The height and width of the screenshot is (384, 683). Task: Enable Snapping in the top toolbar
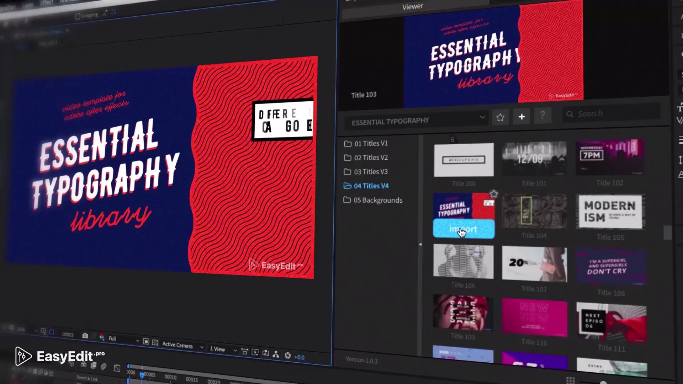[78, 15]
